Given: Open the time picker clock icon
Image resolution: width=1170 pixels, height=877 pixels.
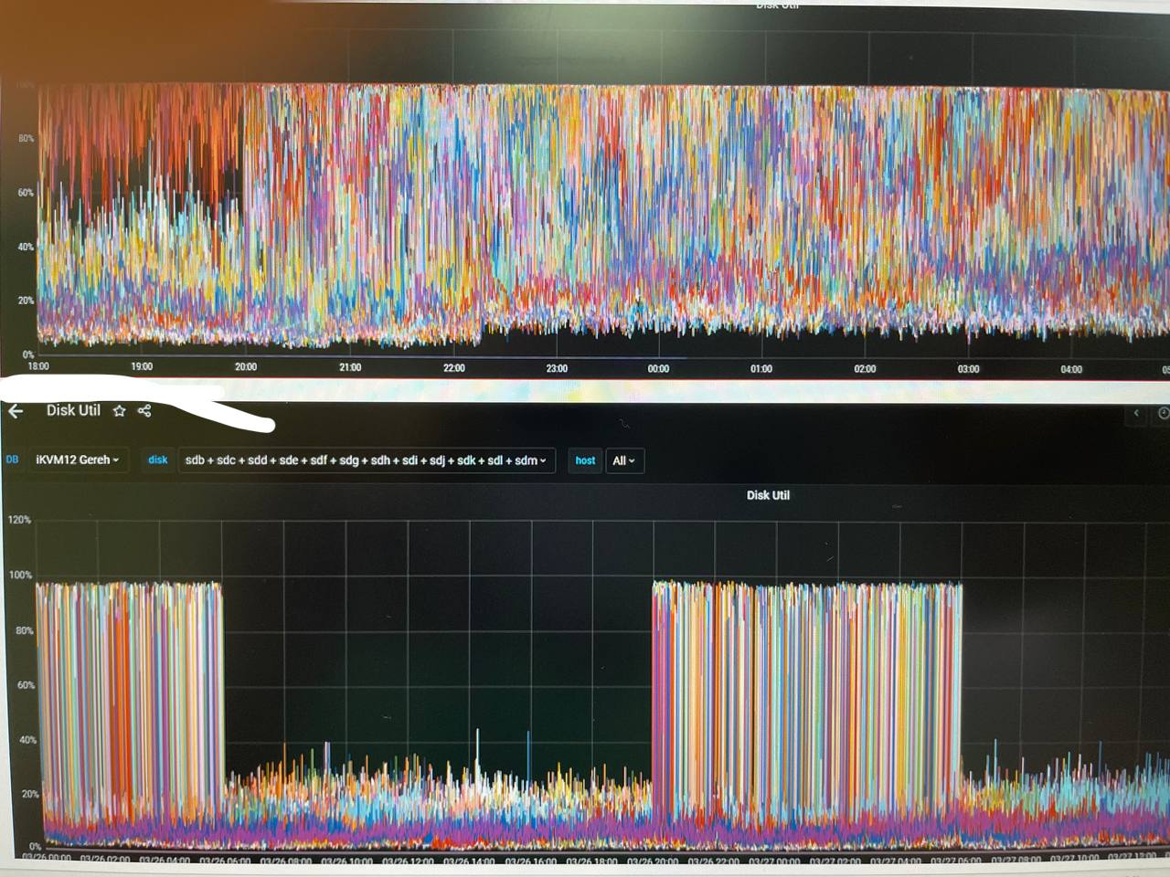Looking at the screenshot, I should (1163, 414).
